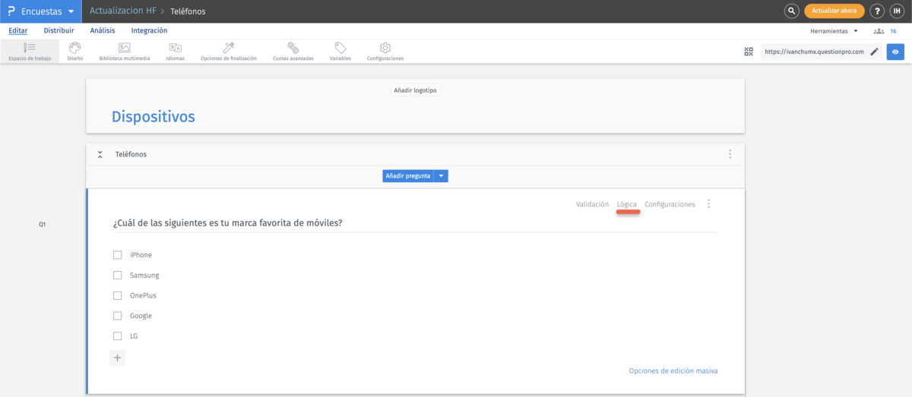912x397 pixels.
Task: Open Biblioteca multimedia image icon
Action: 124,48
